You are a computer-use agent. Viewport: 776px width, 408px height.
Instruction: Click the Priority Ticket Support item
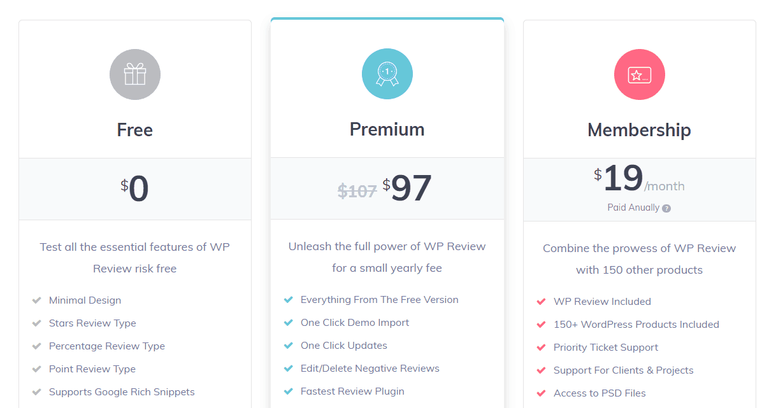pyautogui.click(x=606, y=348)
